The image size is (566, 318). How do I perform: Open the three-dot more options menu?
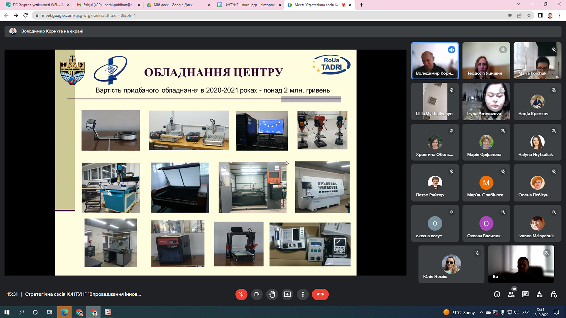(x=303, y=294)
